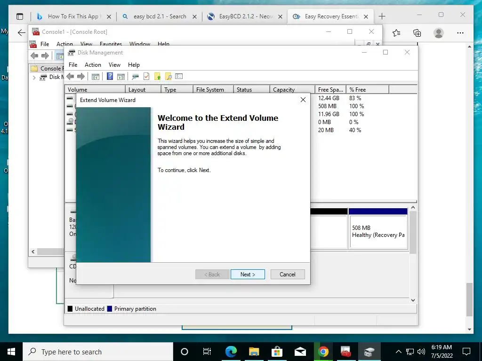Open Disk Management's Action menu
This screenshot has width=482, height=361.
[x=93, y=65]
